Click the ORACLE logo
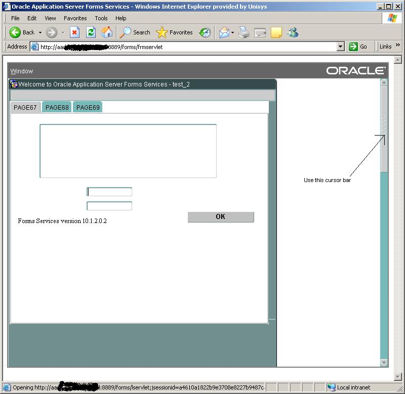Image resolution: width=405 pixels, height=394 pixels. pos(356,70)
